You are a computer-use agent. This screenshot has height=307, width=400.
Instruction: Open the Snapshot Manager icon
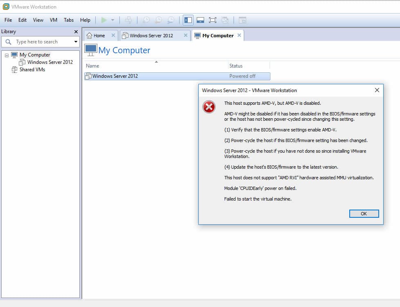pos(171,20)
